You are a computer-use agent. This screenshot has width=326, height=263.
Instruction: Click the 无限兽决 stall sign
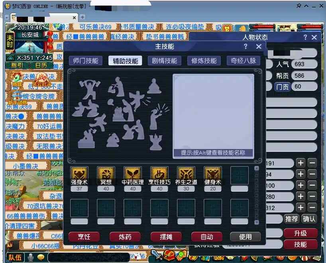48,146
